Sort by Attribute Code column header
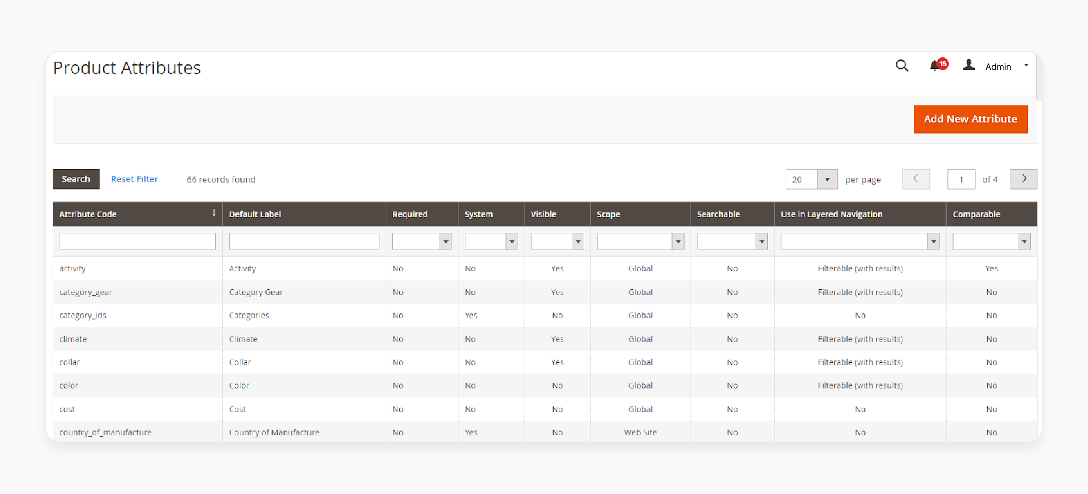 point(138,214)
